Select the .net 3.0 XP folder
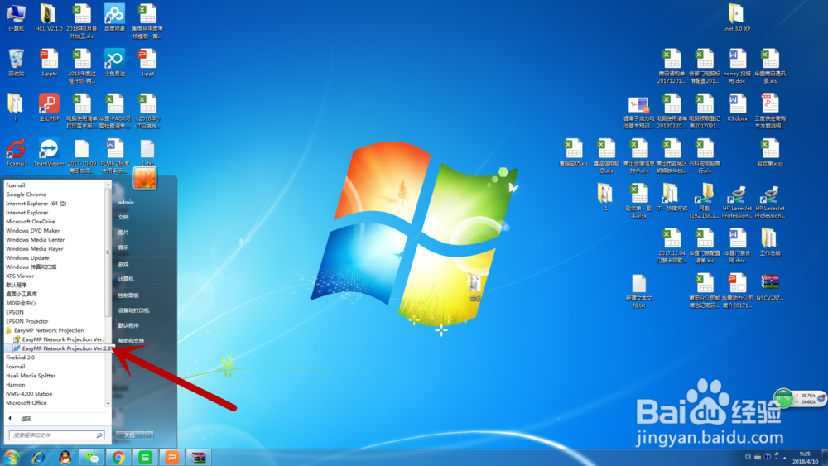This screenshot has height=466, width=828. pyautogui.click(x=737, y=17)
